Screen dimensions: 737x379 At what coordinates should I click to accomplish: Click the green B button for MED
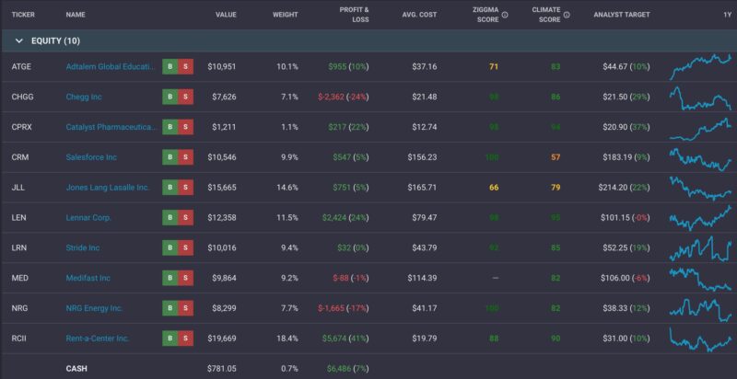170,278
